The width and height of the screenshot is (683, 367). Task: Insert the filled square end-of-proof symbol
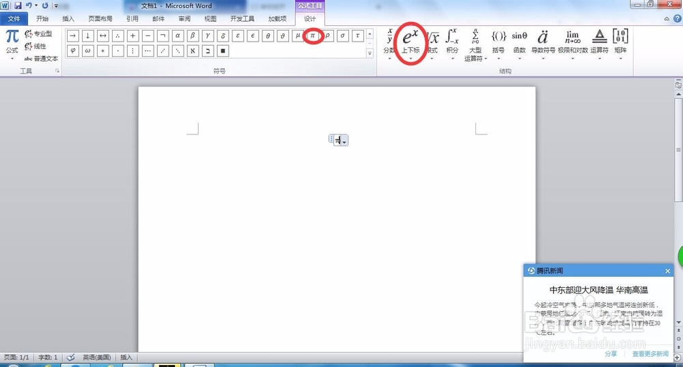[223, 51]
